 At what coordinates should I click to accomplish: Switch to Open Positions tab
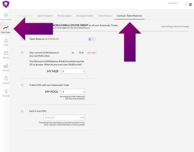[x=45, y=16]
